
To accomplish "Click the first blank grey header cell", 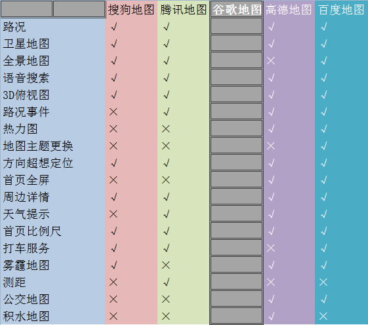I will point(26,9).
